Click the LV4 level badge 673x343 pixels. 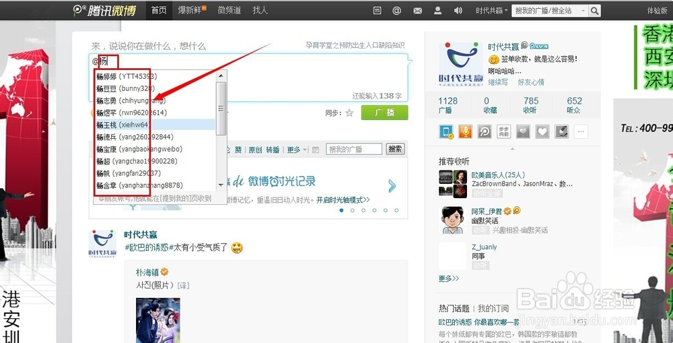(x=539, y=46)
